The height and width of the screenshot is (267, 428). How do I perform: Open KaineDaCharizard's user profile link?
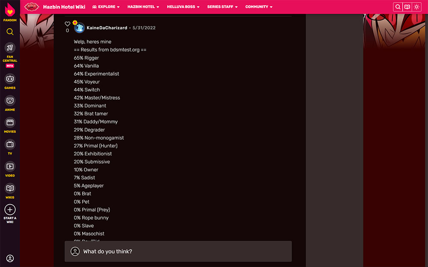[107, 28]
